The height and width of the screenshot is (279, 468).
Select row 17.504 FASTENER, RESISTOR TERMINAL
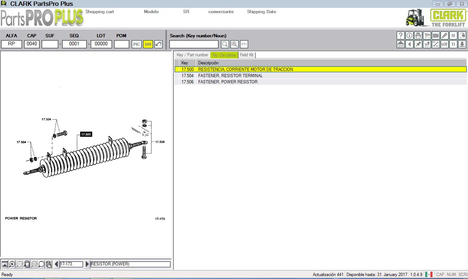point(321,75)
